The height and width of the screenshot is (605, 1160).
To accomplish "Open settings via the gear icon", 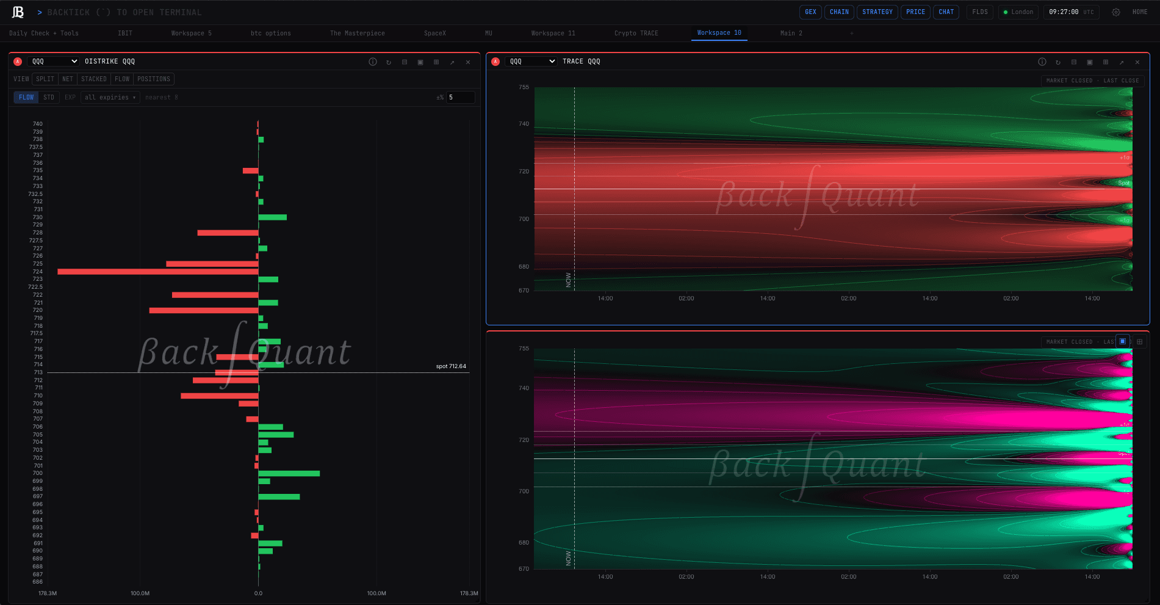I will pyautogui.click(x=1115, y=12).
